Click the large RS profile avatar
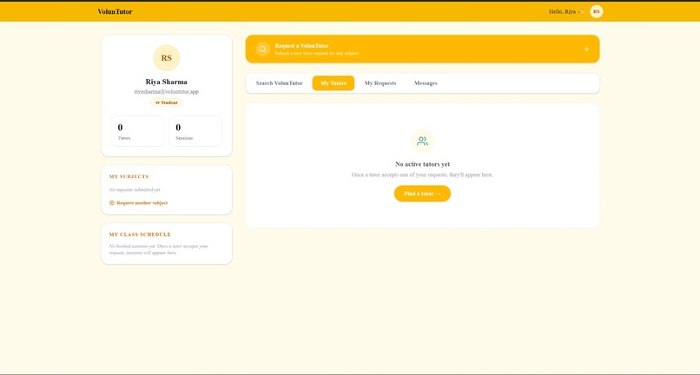 pos(167,58)
